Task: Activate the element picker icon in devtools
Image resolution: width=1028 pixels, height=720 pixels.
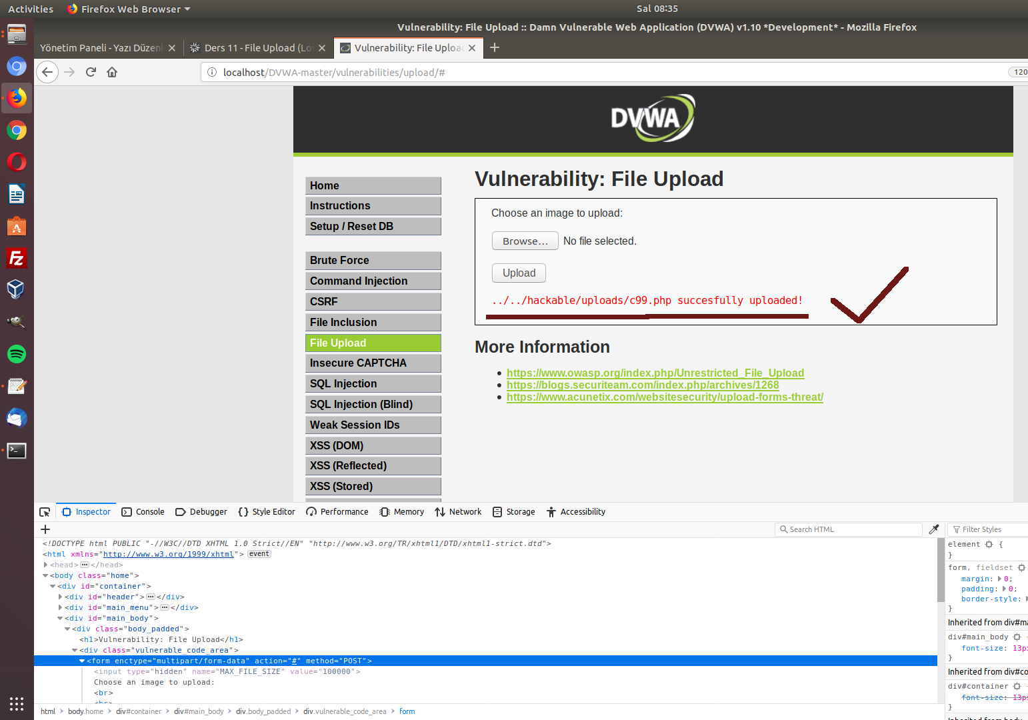Action: point(45,512)
